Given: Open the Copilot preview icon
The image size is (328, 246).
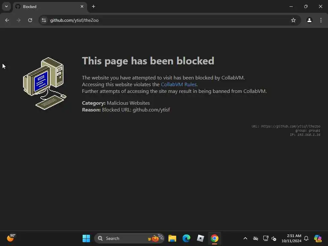Looking at the screenshot, I should 318,238.
